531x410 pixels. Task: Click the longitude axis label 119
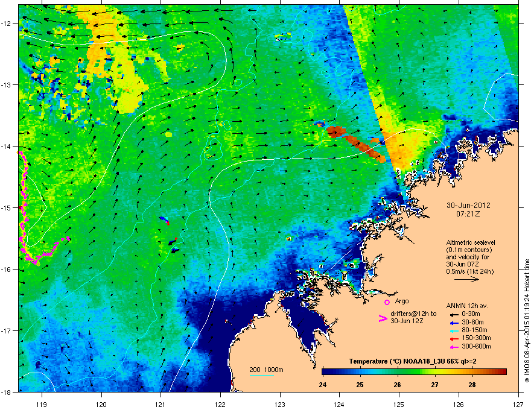coord(42,404)
